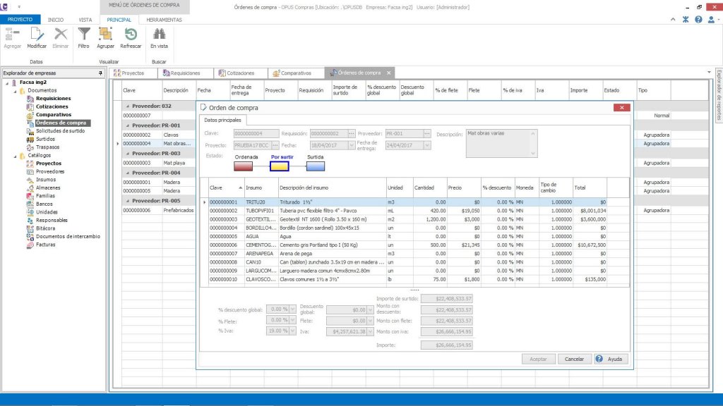Close the Orden de compra dialog
This screenshot has width=723, height=406.
(621, 108)
